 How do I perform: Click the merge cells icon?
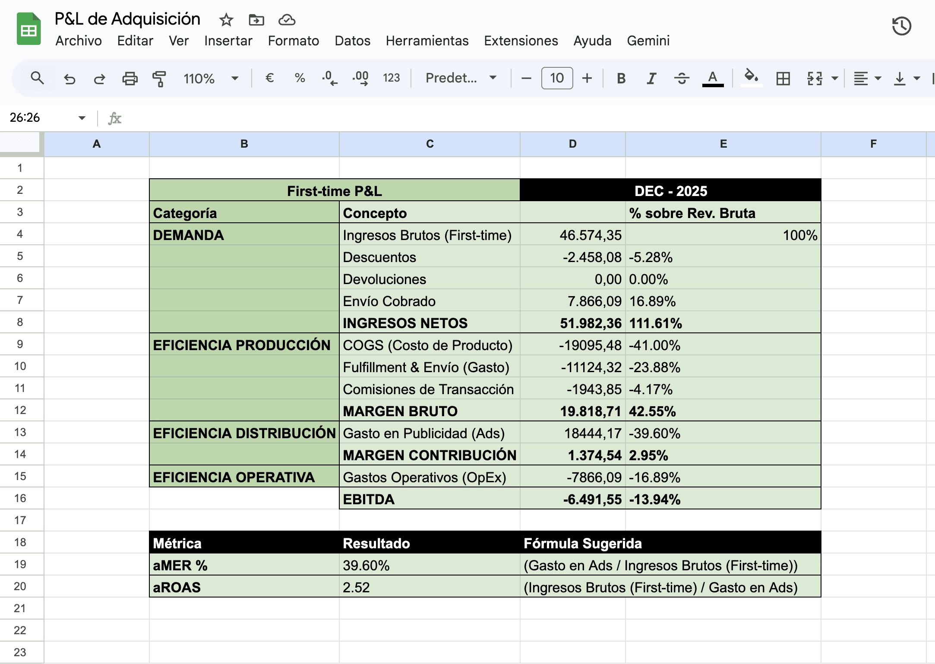point(815,79)
